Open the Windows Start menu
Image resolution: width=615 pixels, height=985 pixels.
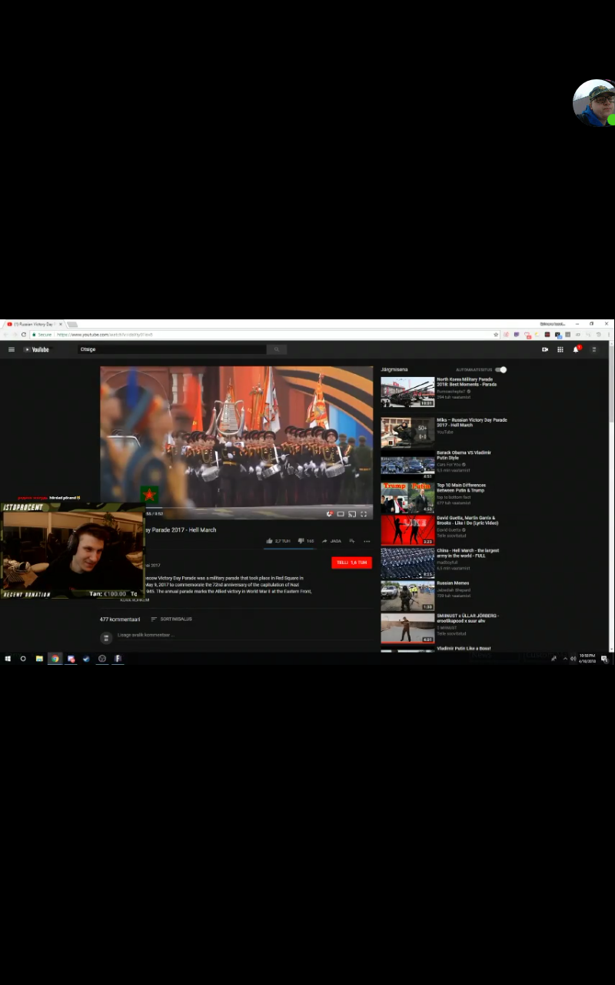[8, 659]
